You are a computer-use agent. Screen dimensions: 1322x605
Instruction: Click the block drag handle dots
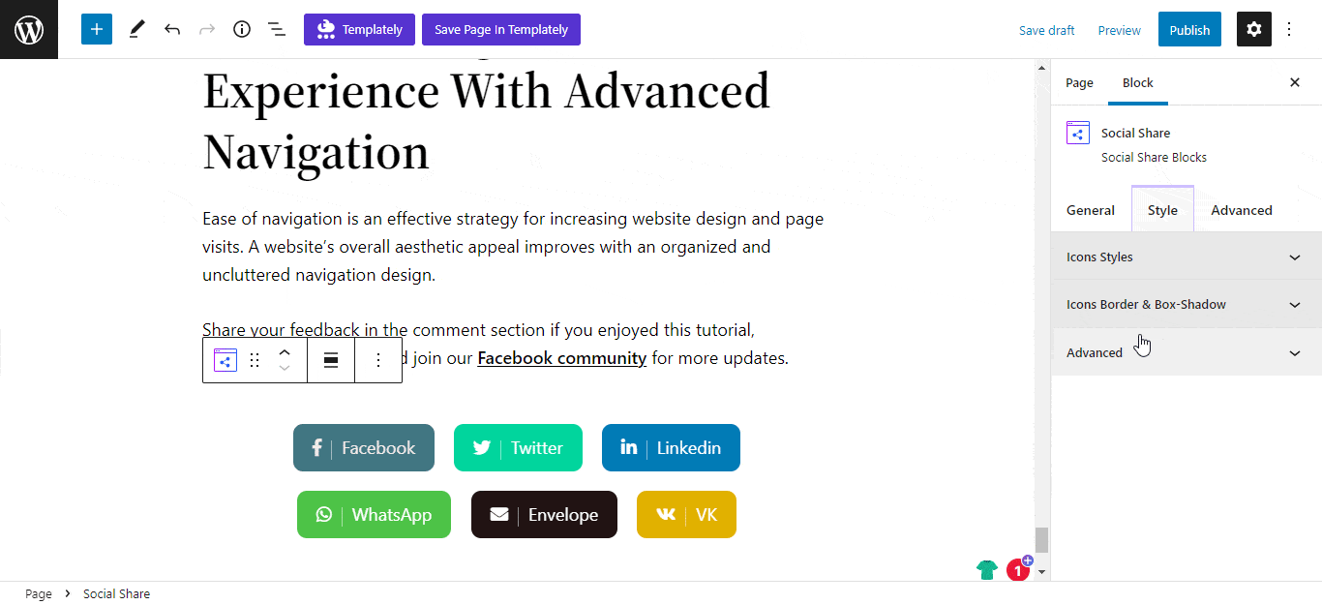[x=255, y=360]
